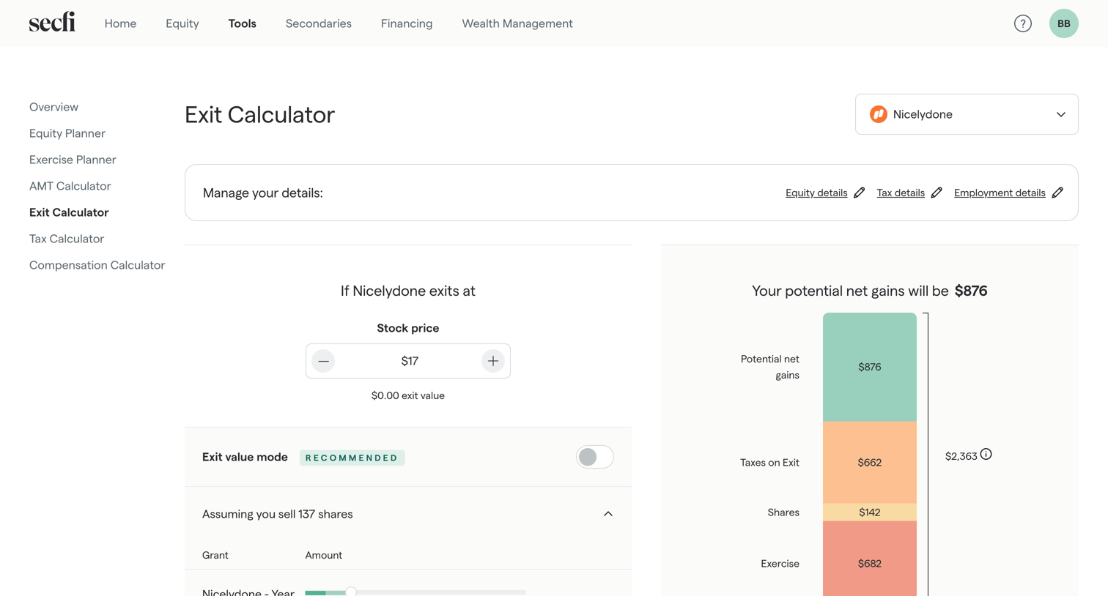
Task: Decrease stock price with minus button
Action: [x=323, y=361]
